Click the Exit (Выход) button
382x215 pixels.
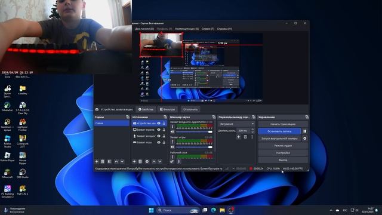283,160
